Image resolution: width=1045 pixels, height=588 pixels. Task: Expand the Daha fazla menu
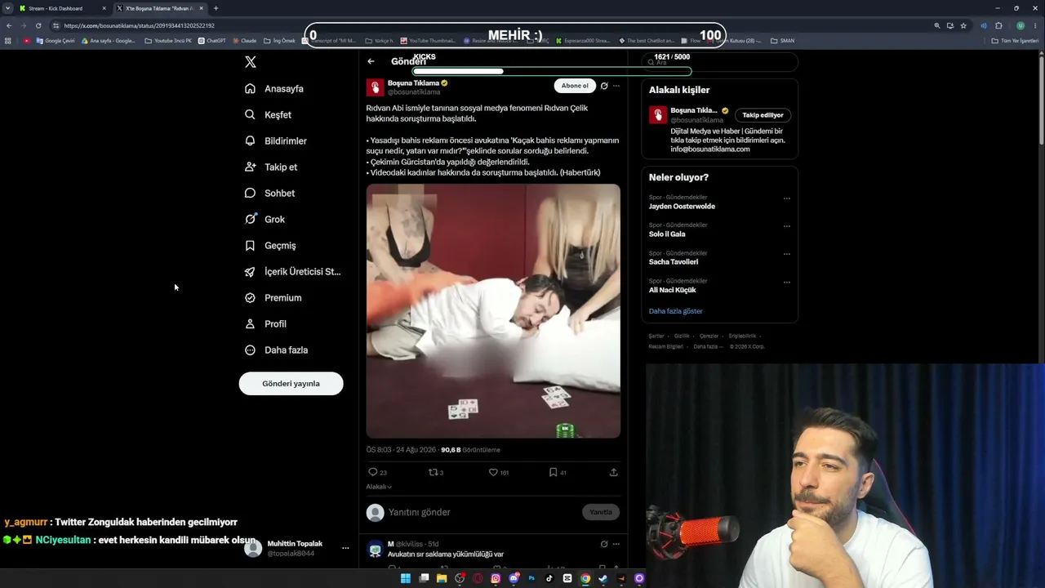click(277, 350)
